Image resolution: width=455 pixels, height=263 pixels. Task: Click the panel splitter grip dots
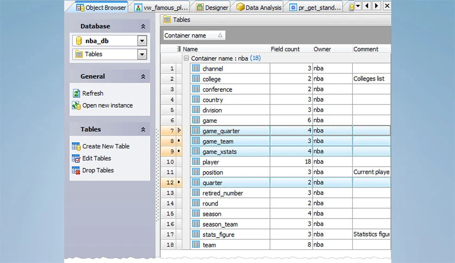(x=158, y=175)
